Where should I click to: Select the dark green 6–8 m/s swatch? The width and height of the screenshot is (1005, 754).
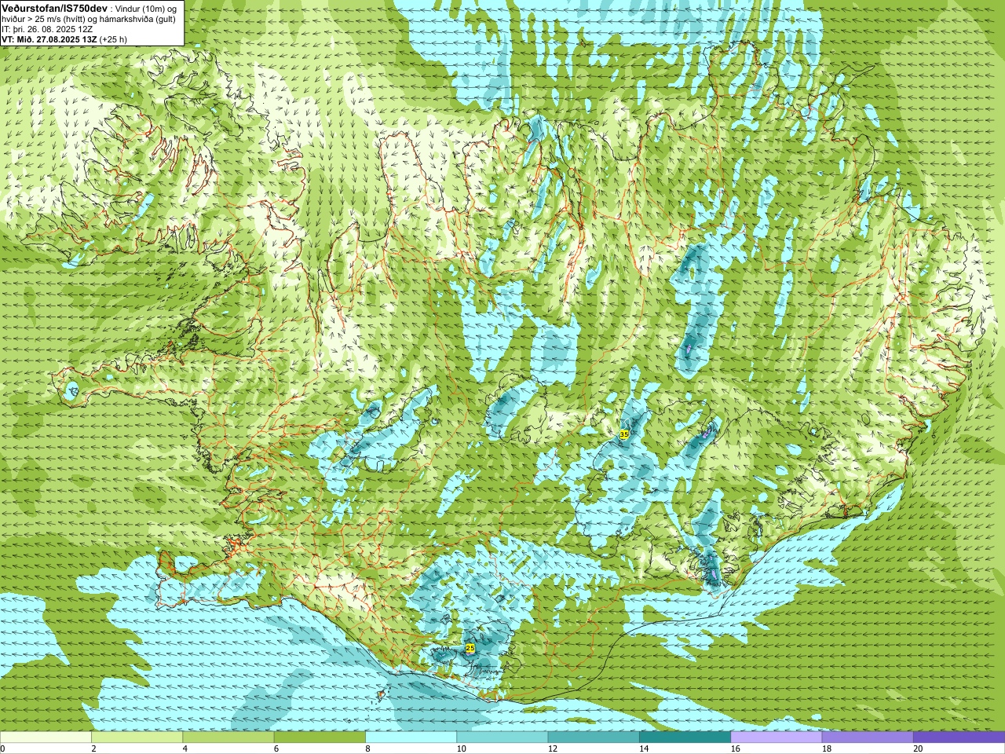[x=320, y=738]
